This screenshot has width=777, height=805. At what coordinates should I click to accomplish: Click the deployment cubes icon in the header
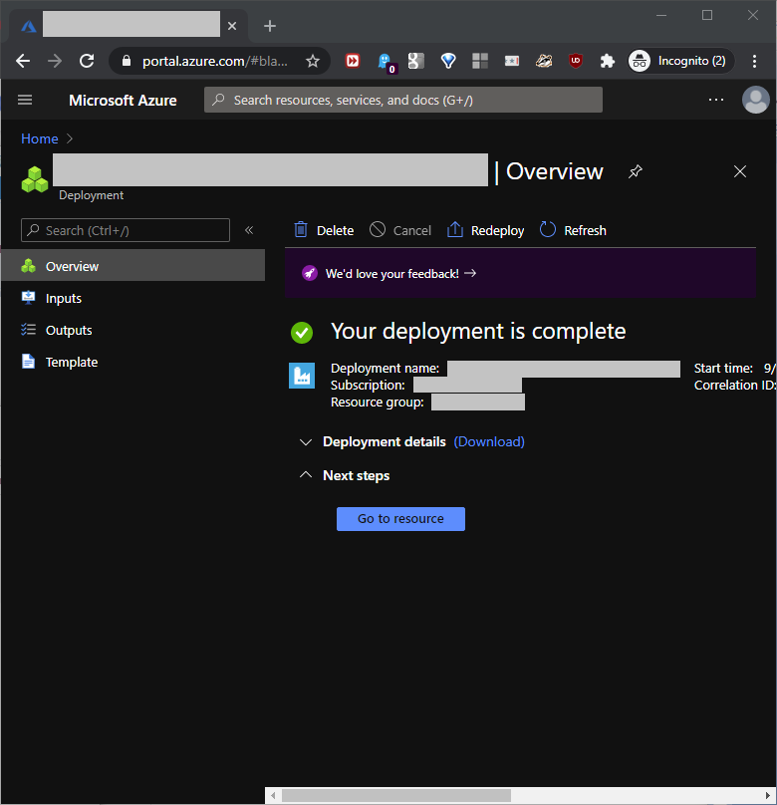click(35, 179)
